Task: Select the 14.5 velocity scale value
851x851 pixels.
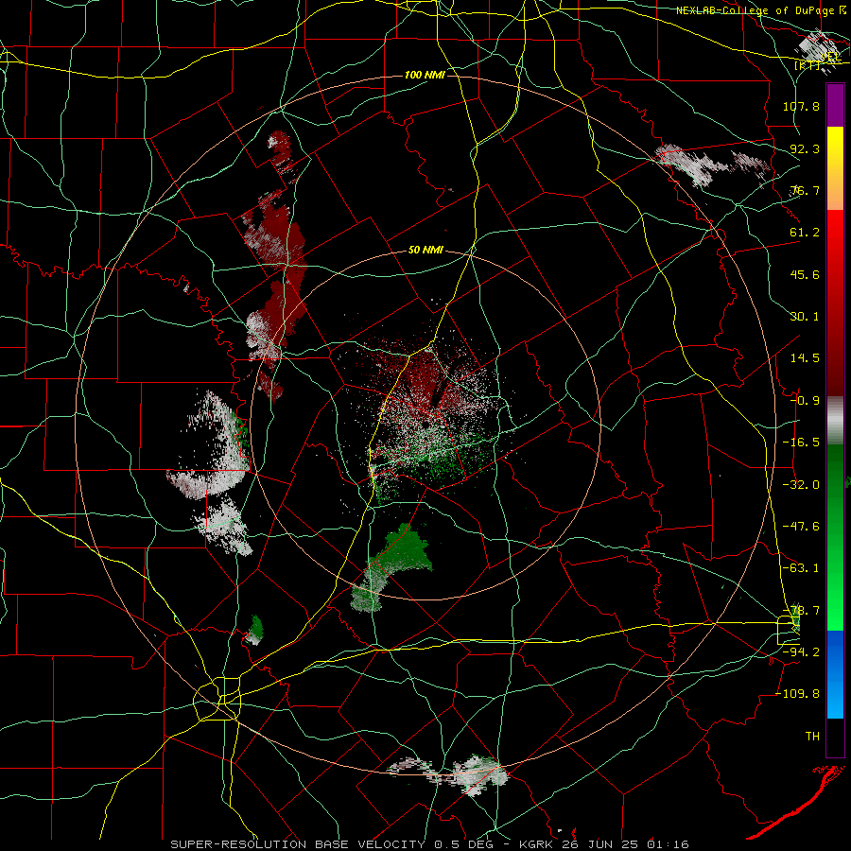Action: coord(805,358)
